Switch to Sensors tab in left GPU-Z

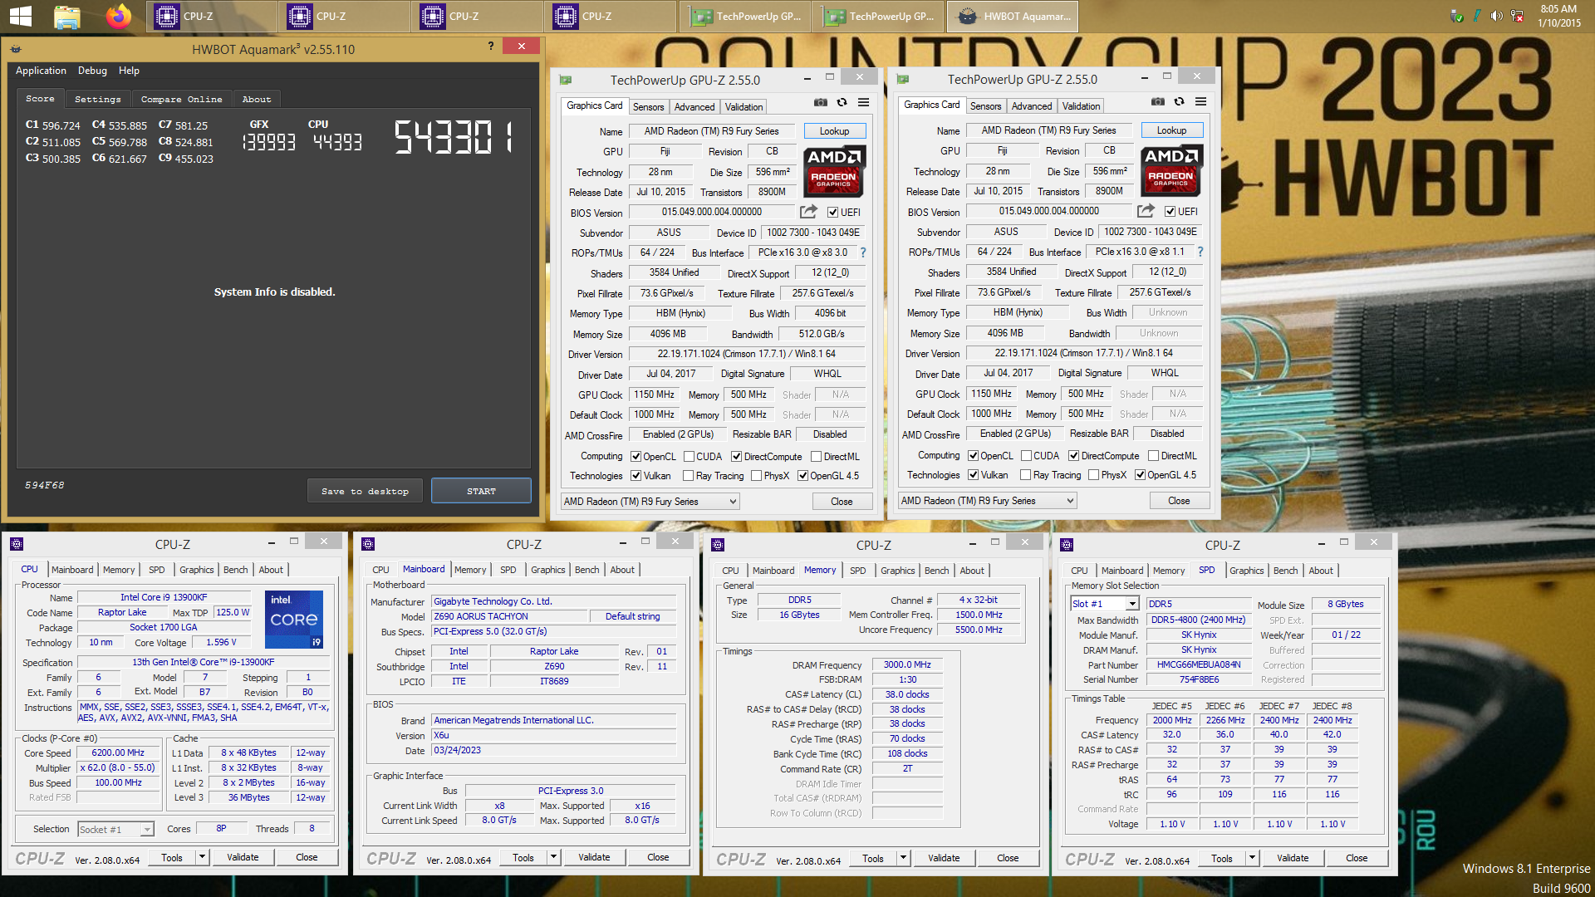(648, 107)
